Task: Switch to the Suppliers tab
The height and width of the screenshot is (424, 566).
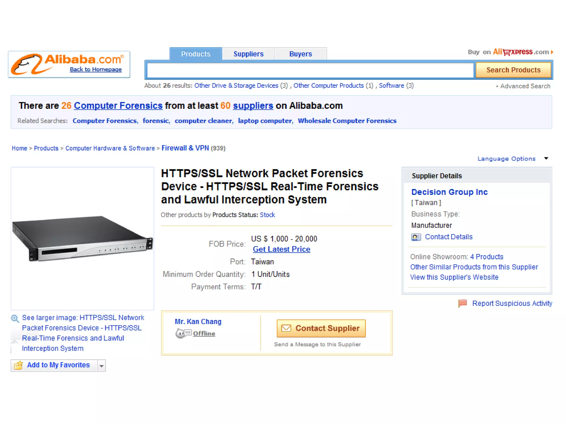Action: click(248, 54)
